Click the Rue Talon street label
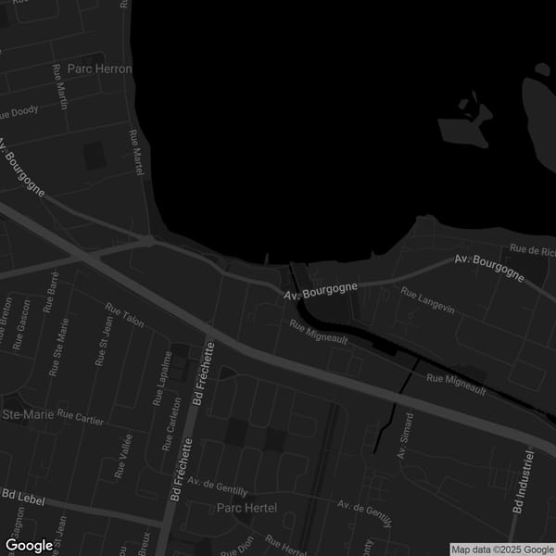 [x=124, y=314]
